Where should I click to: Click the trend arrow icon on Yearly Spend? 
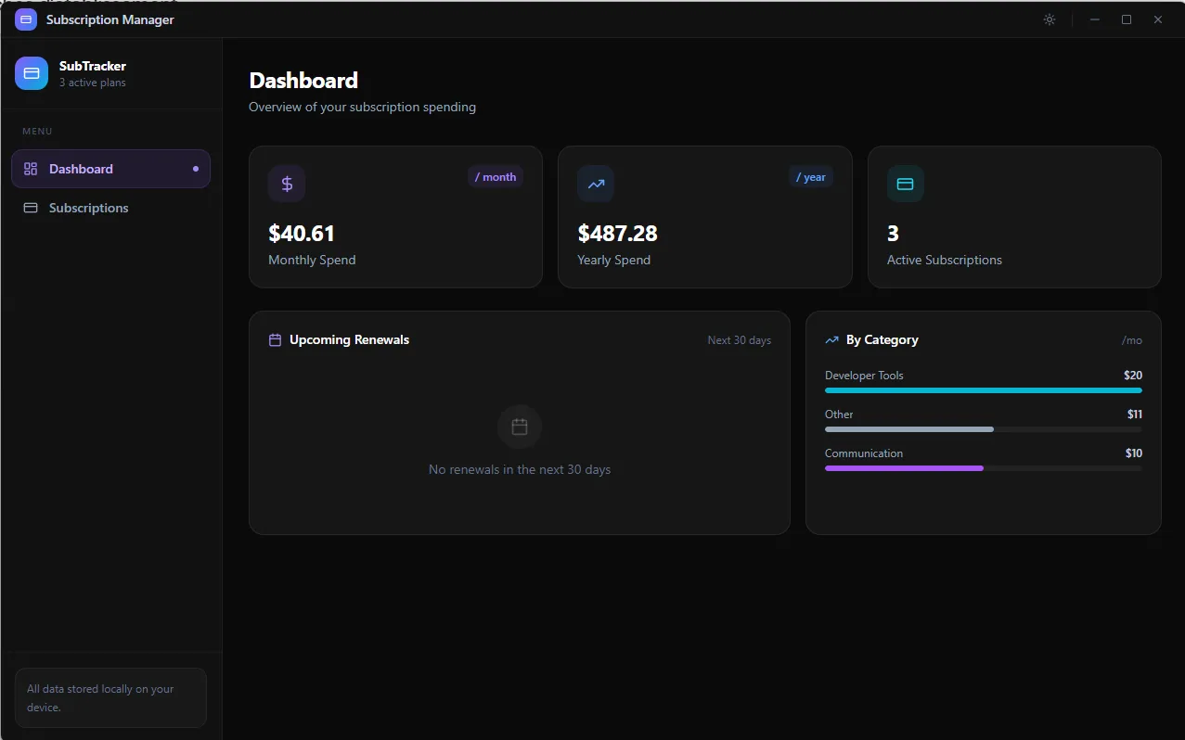(596, 184)
